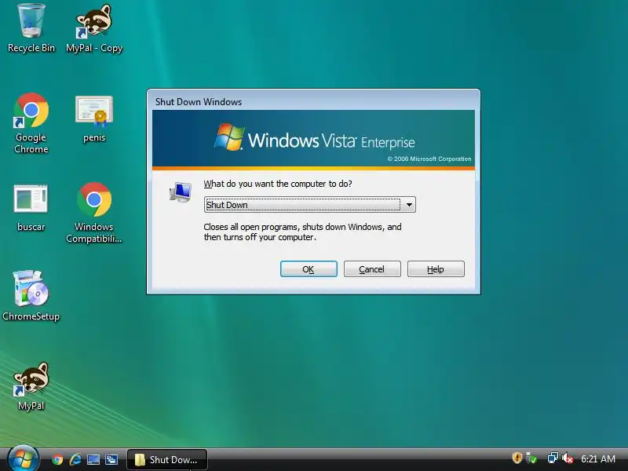Image resolution: width=628 pixels, height=471 pixels.
Task: Click the Shut Down Windows title bar
Action: [x=313, y=101]
